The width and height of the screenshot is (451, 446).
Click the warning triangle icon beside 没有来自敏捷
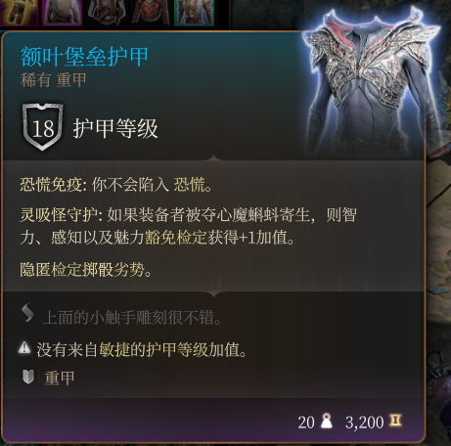tap(24, 348)
